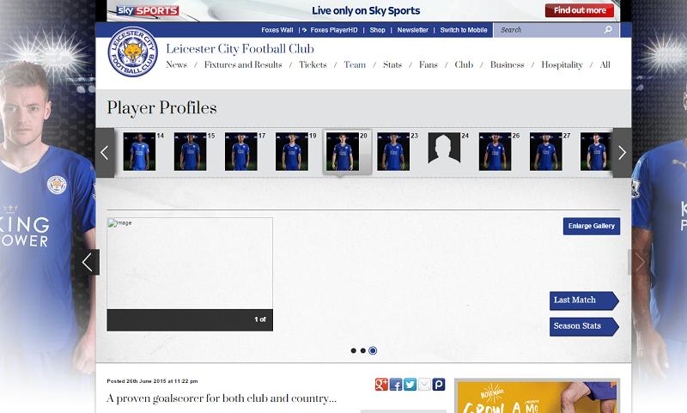This screenshot has width=687, height=413.
Task: Select player number 24 placeholder thumbnail
Action: [x=444, y=150]
